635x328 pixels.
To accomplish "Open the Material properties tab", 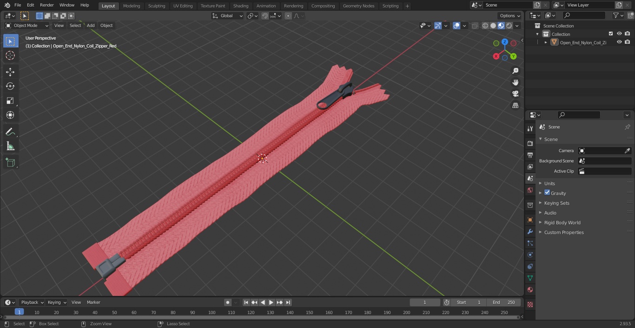I will tap(530, 289).
